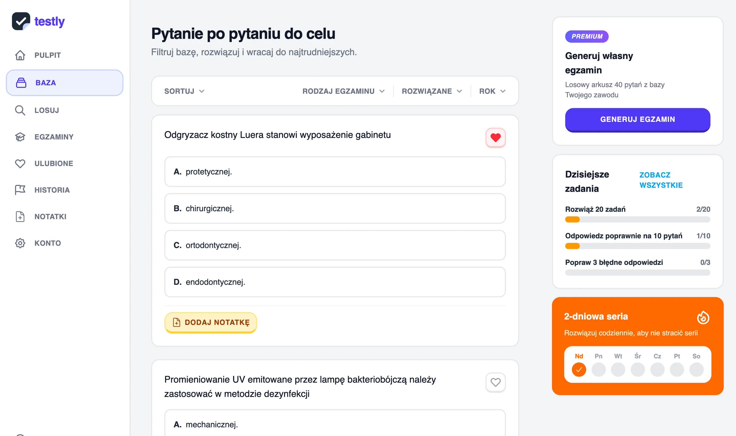The width and height of the screenshot is (736, 436).
Task: Click the 2/20 task counter
Action: [x=703, y=209]
